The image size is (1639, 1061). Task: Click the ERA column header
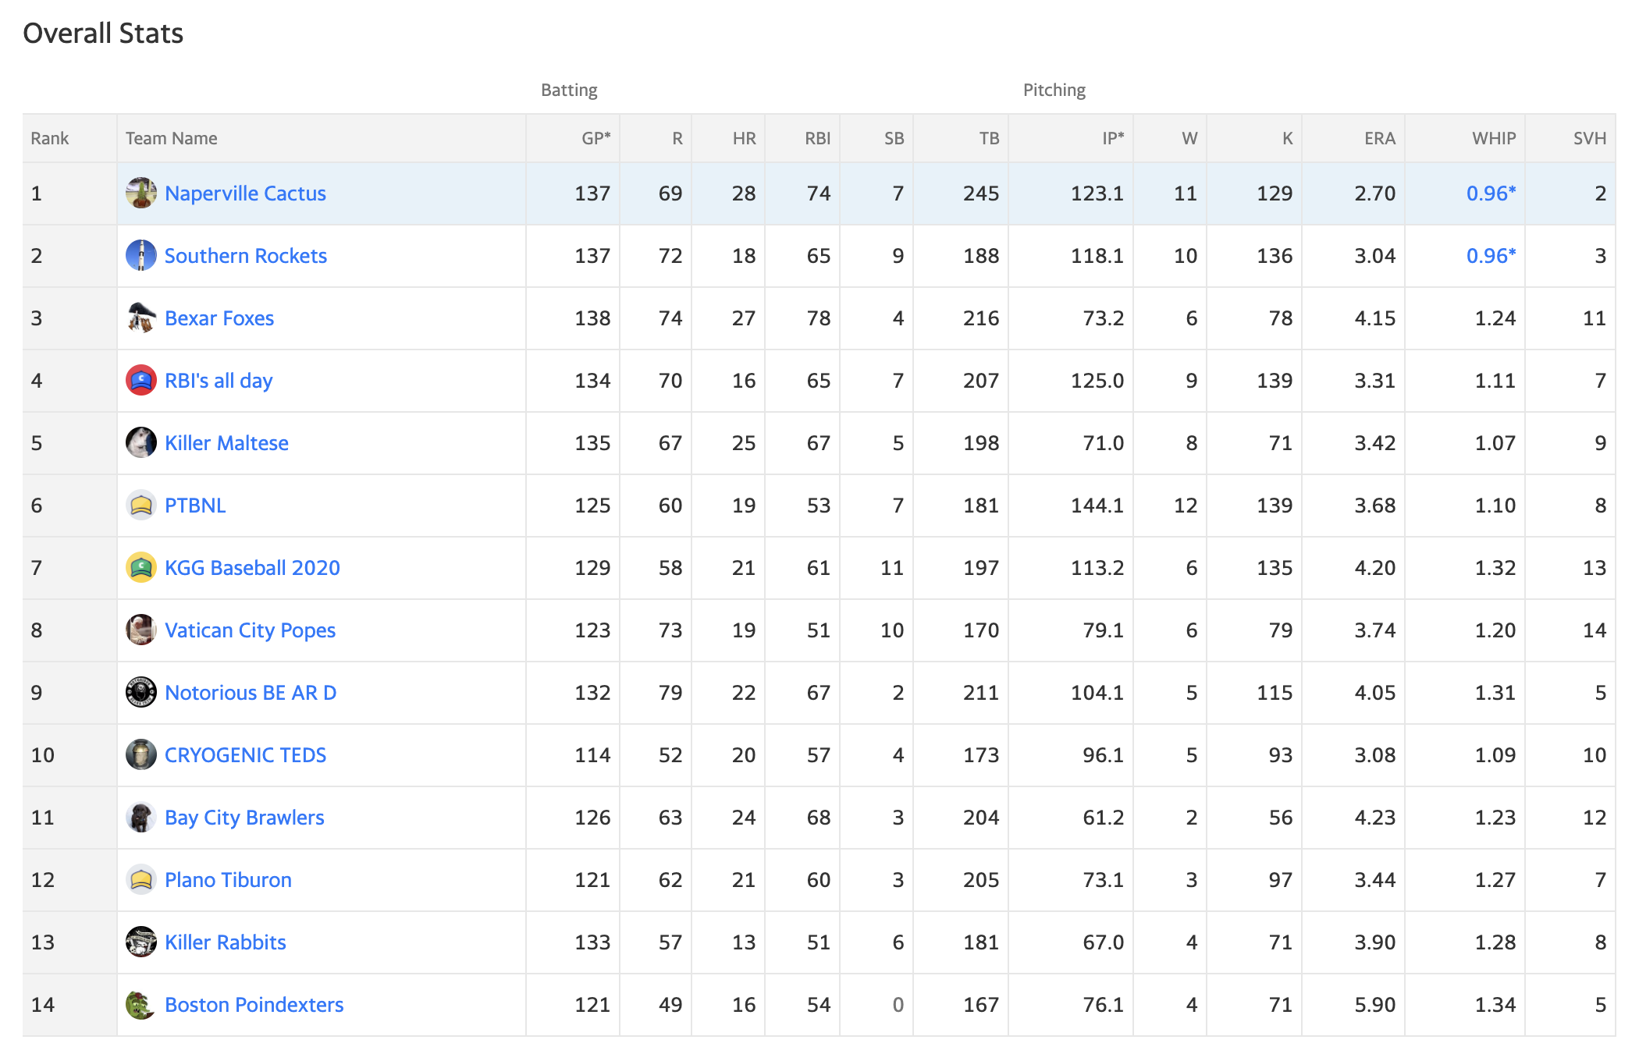1379,138
